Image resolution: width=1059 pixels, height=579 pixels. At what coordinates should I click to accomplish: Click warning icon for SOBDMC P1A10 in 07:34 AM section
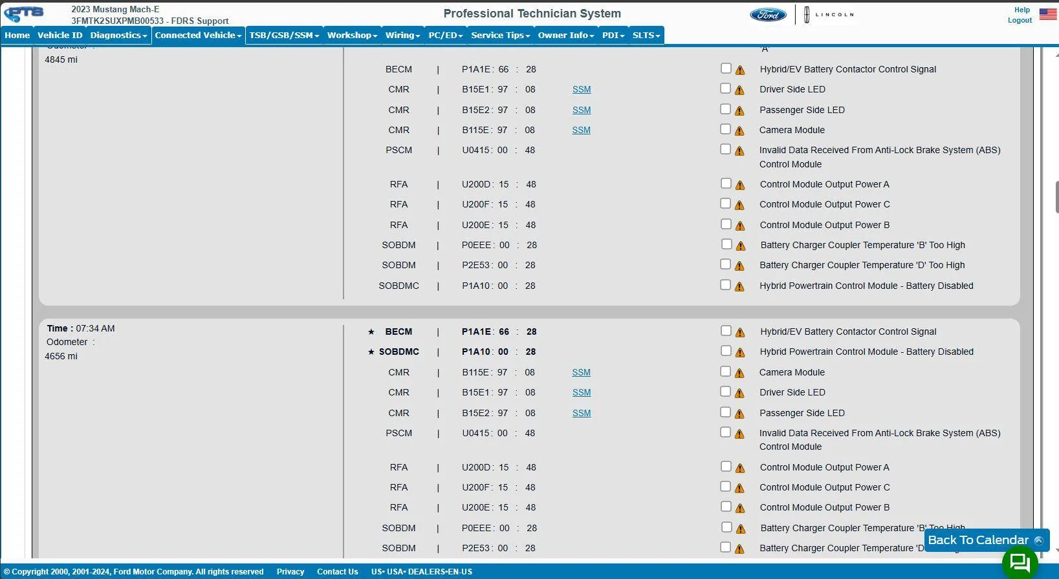pyautogui.click(x=740, y=352)
